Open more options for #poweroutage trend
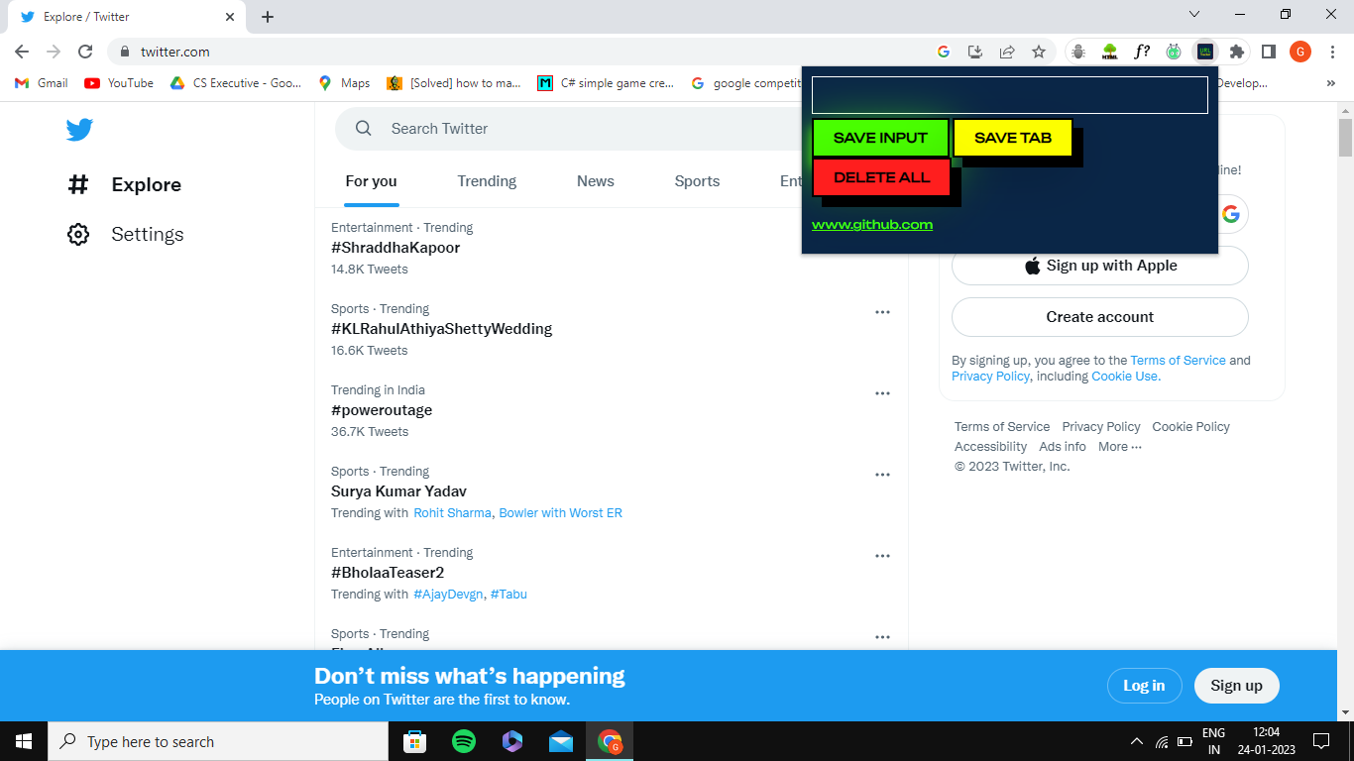Image resolution: width=1354 pixels, height=761 pixels. coord(882,393)
